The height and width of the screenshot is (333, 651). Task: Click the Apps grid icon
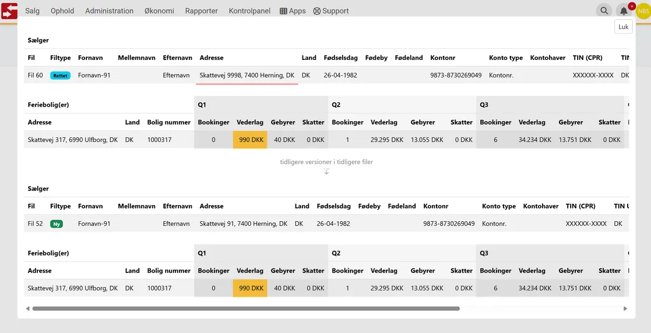[283, 11]
